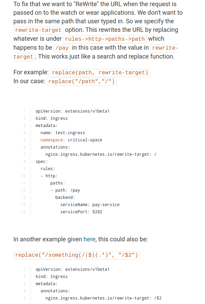Click the servicePort: 8282 line
Screen dimensions: 205x304
pos(81,212)
